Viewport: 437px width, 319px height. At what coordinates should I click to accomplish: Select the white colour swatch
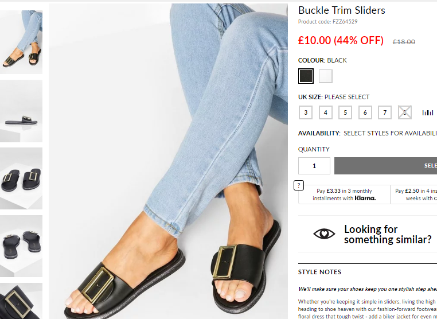tap(326, 76)
